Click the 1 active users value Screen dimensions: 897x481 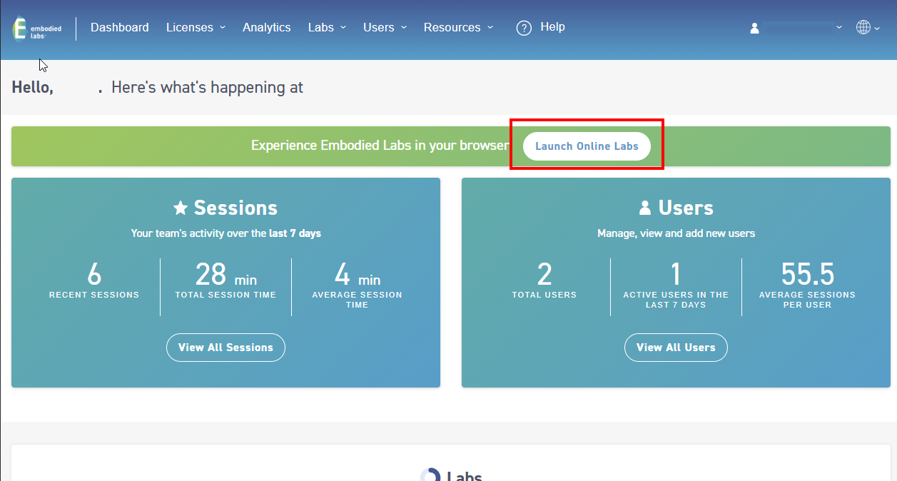coord(676,274)
